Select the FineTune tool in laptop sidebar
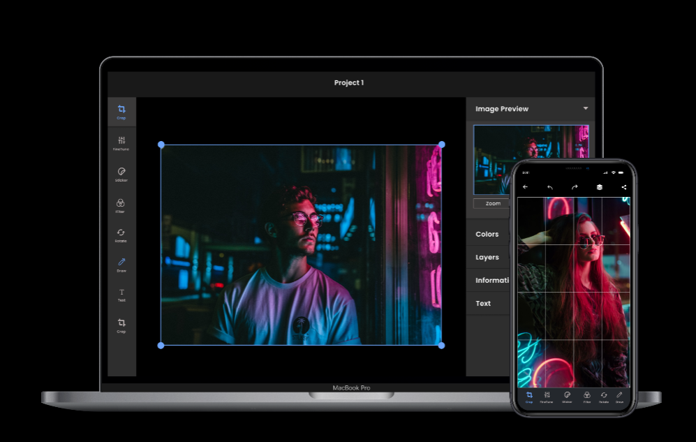Screen dimensions: 696x442 [121, 142]
